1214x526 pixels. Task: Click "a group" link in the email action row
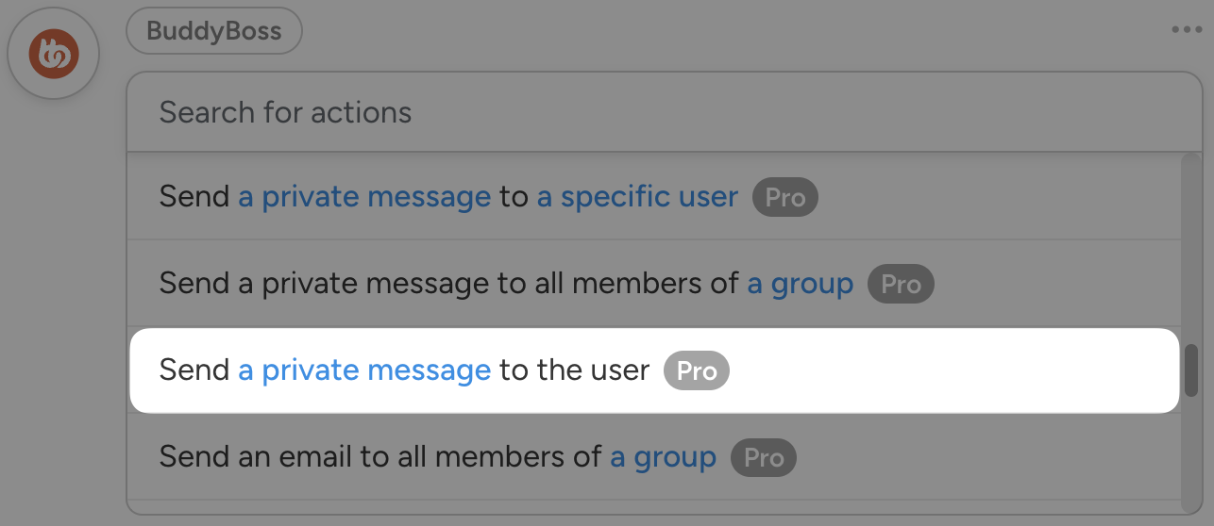click(x=663, y=457)
